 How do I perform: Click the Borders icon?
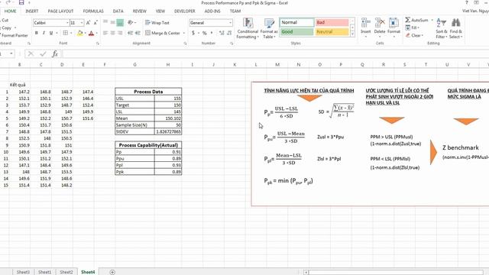click(x=65, y=33)
